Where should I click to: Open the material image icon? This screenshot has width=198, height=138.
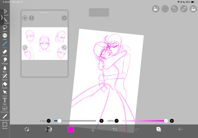pos(193,9)
